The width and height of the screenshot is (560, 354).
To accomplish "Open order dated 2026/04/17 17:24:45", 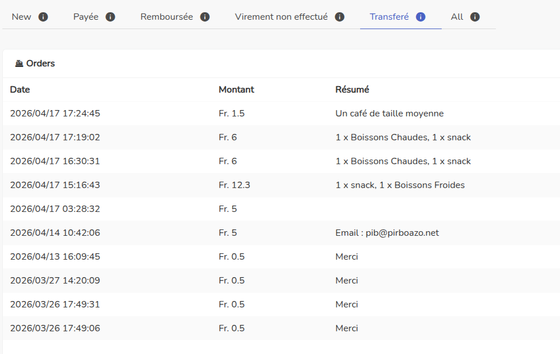I will (55, 114).
